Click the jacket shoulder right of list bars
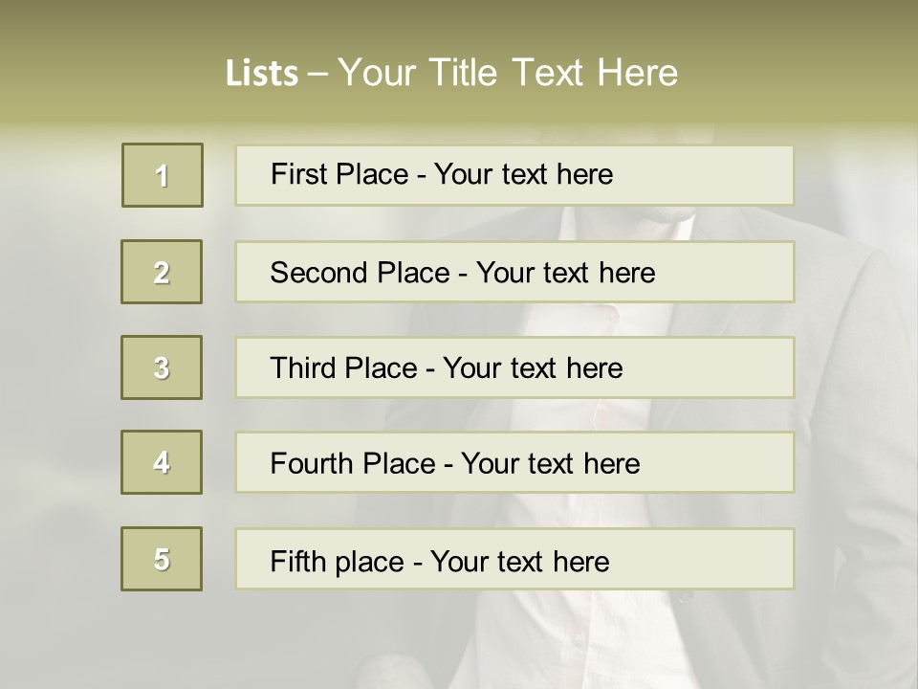This screenshot has height=689, width=918. (x=851, y=287)
